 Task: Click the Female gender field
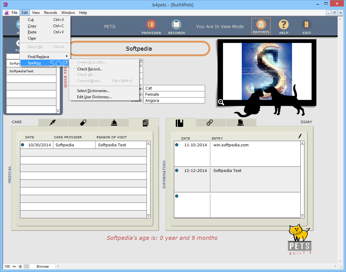(174, 94)
